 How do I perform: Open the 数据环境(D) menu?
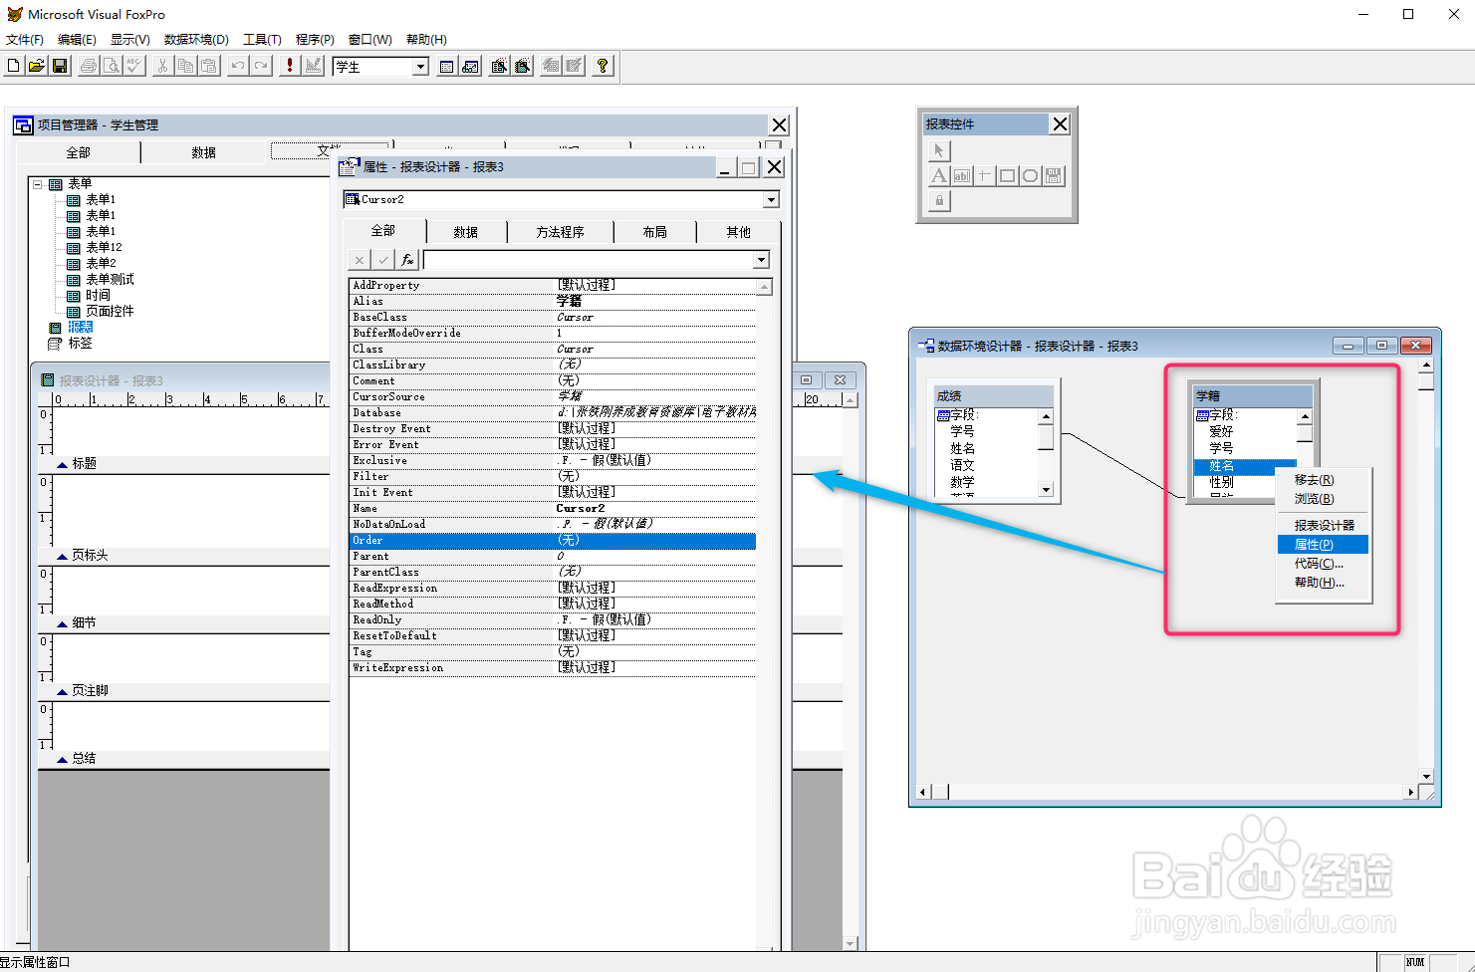pyautogui.click(x=196, y=40)
